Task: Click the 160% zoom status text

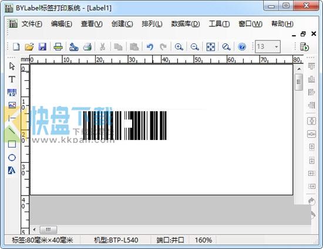Action: 203,240
